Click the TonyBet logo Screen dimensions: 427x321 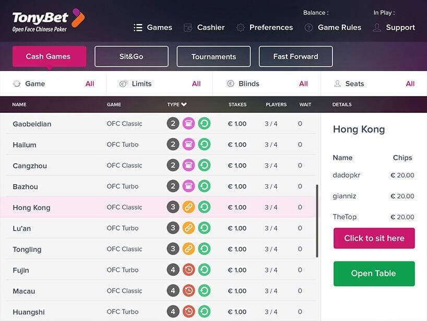point(48,20)
